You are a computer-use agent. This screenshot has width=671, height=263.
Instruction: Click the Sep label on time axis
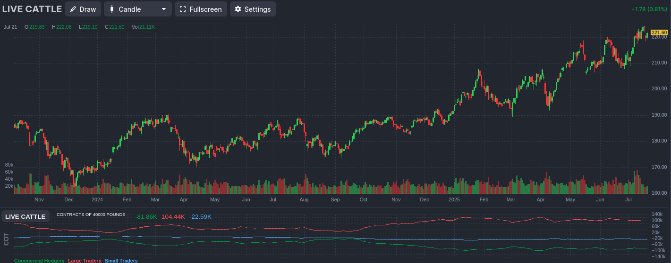pyautogui.click(x=335, y=199)
